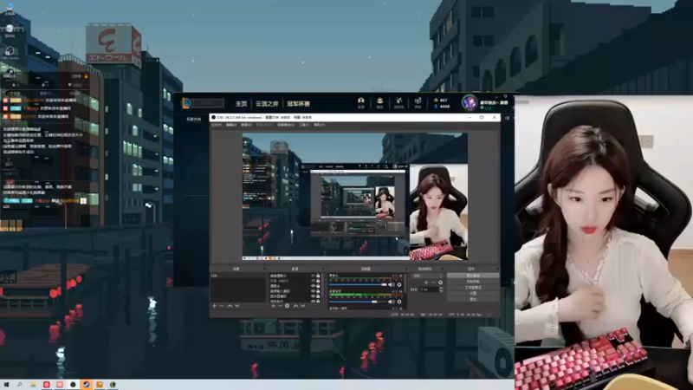Open first mixer channel settings gear

[x=399, y=285]
